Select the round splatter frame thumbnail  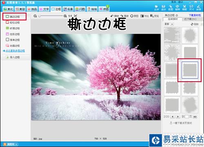coord(190,35)
